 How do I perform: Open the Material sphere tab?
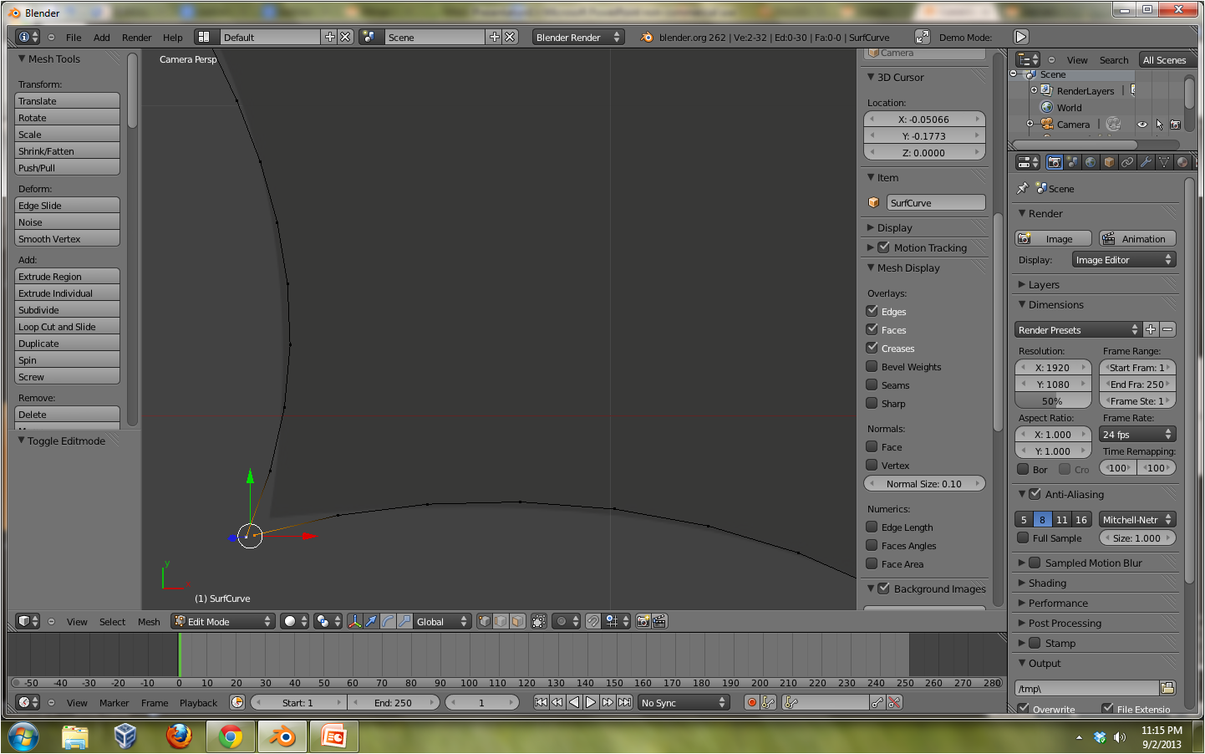coord(1182,162)
